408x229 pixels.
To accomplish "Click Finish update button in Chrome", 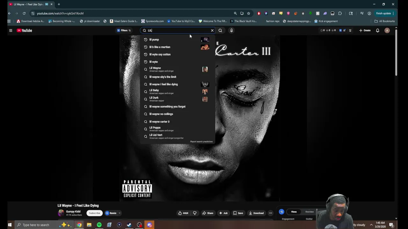I will point(385,13).
